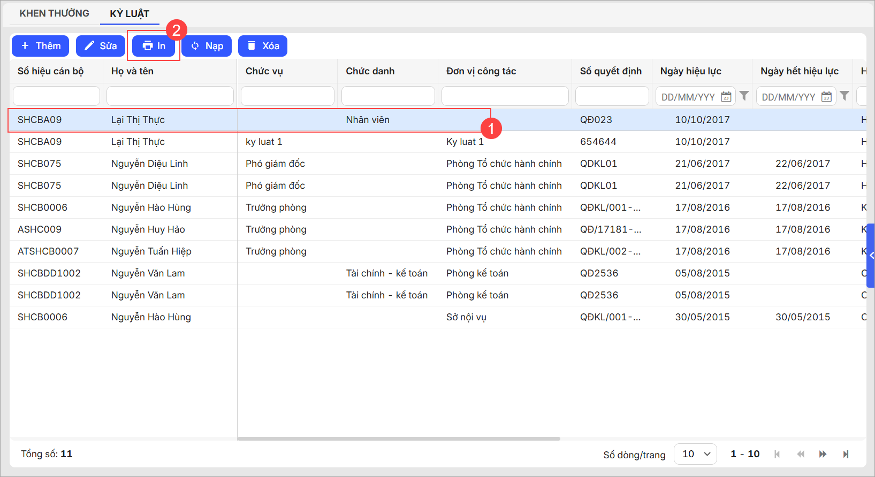Focus the Họ và tên filter field
875x477 pixels.
point(170,96)
